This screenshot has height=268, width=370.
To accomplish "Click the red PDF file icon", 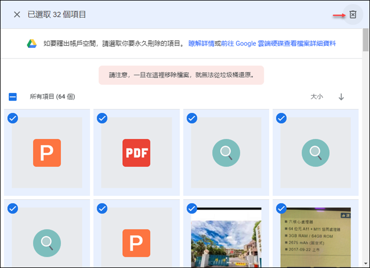I will [137, 153].
